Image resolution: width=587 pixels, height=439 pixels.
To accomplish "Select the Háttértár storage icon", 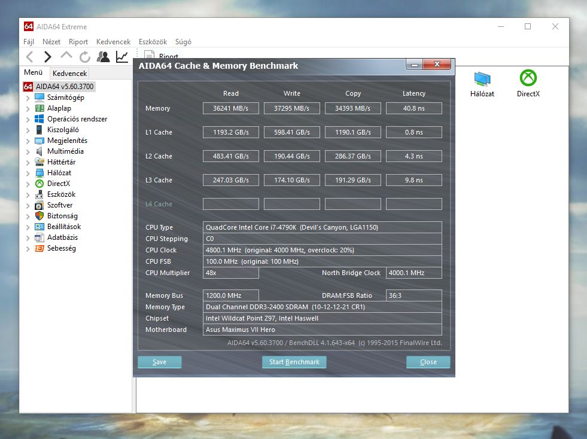I will point(39,162).
